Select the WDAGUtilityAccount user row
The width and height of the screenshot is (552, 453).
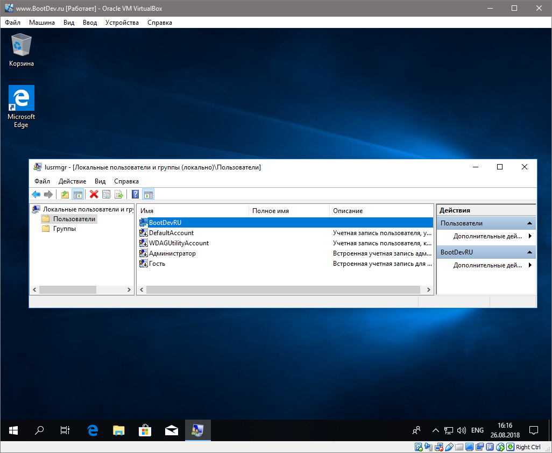(x=286, y=243)
